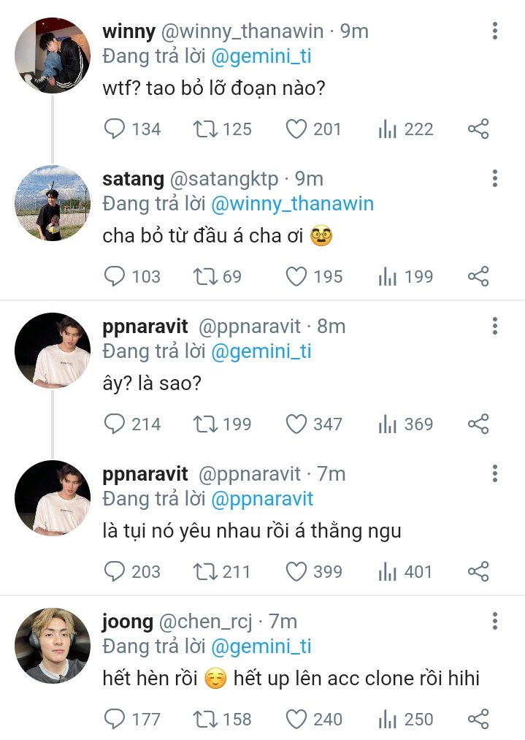525x740 pixels.
Task: View joong's avatar profile
Action: coord(53,646)
